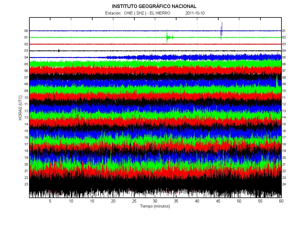This screenshot has height=227, width=304.
Task: Click hour label 23 on left axis
Action: (26, 184)
